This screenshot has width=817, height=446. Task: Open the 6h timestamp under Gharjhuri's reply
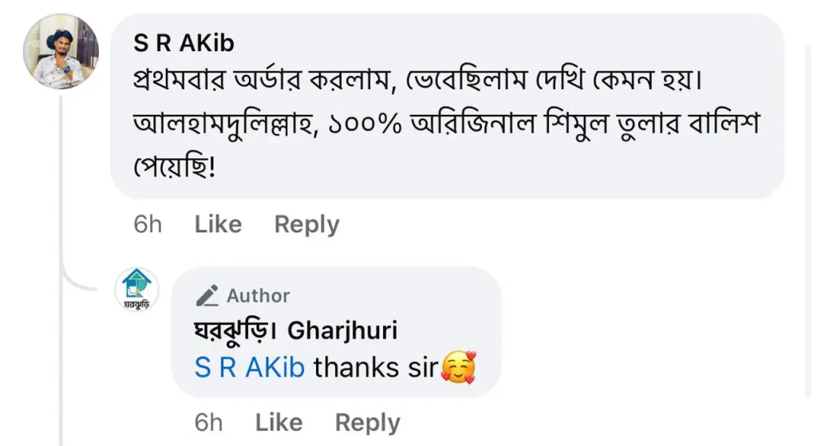208,422
